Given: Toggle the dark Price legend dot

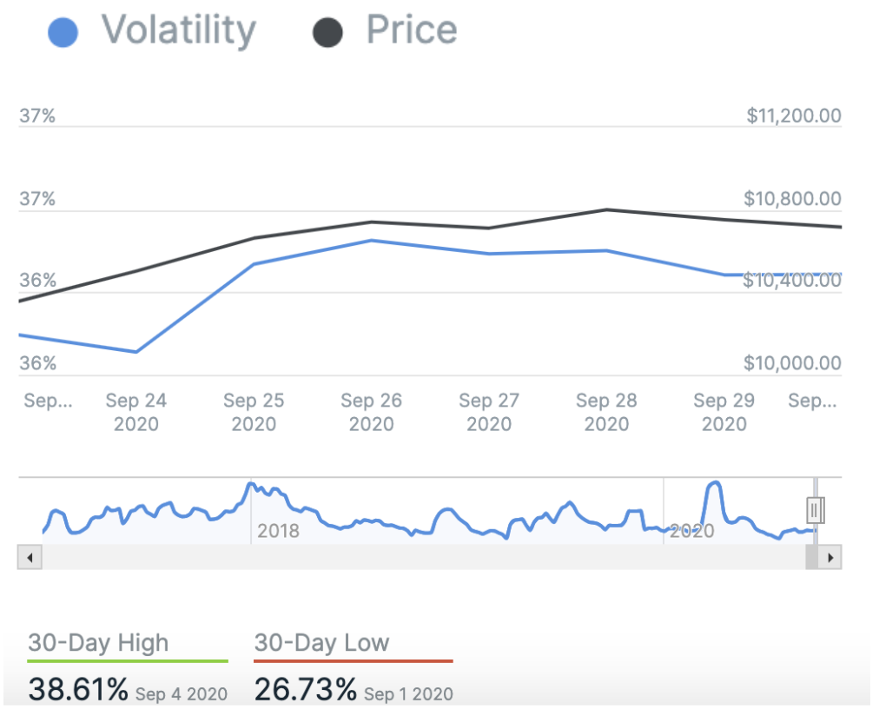Looking at the screenshot, I should pos(327,32).
